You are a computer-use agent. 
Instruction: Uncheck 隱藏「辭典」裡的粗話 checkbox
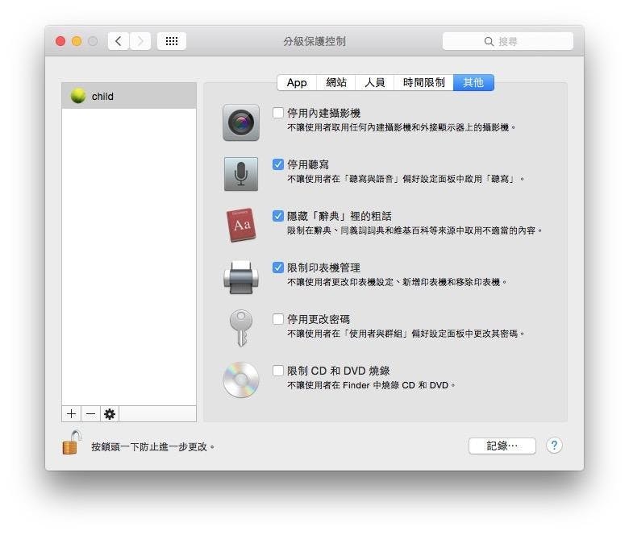pyautogui.click(x=278, y=216)
